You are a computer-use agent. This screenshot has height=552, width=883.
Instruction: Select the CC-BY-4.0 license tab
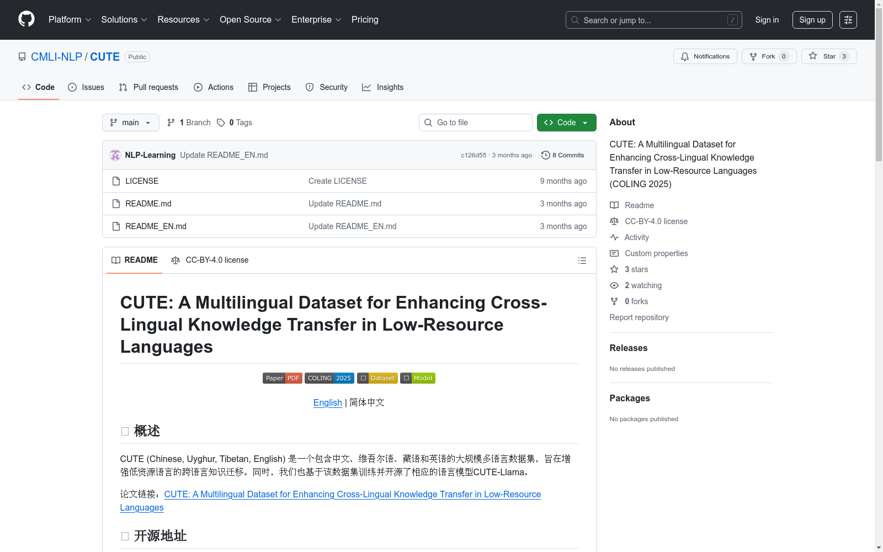pos(210,260)
